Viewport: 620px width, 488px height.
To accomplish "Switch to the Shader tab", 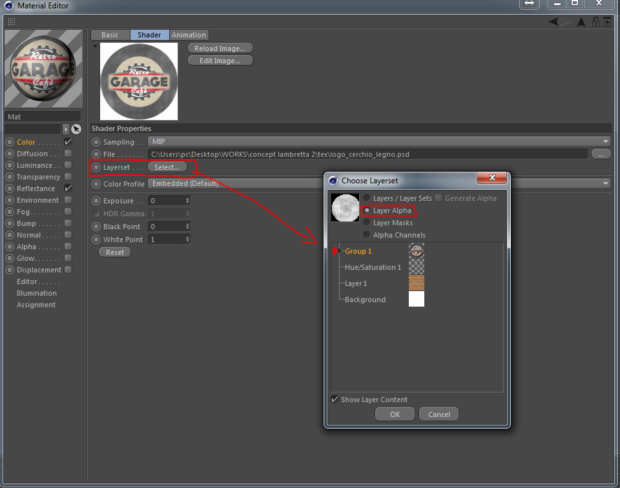I will pos(149,35).
